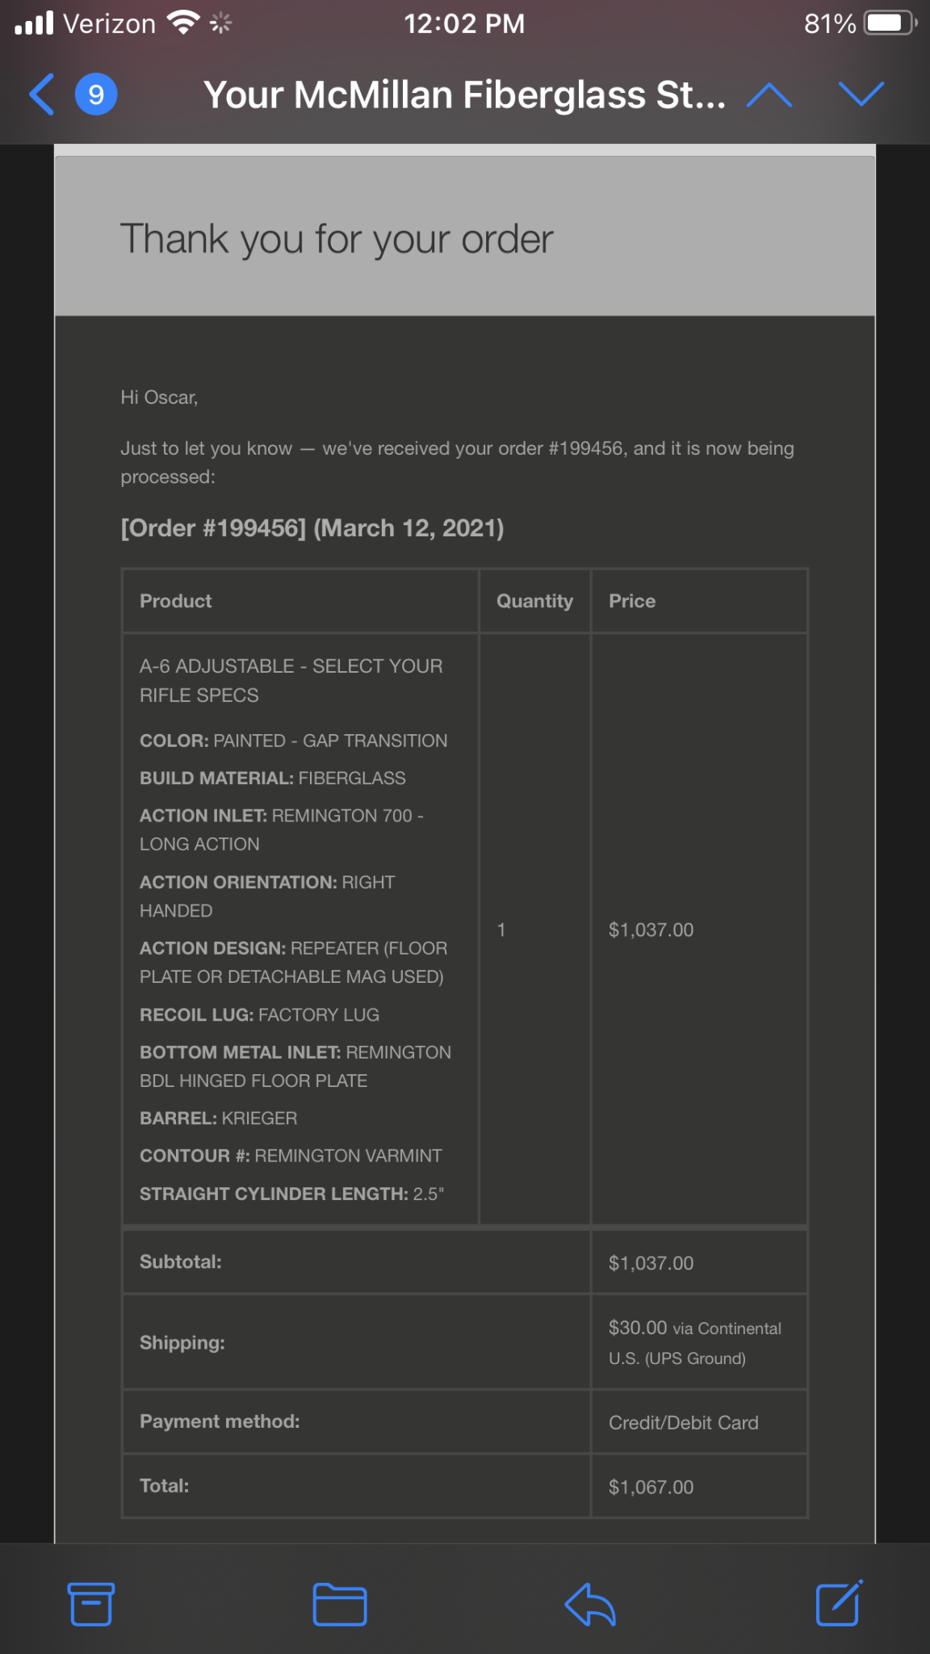Tap the UPS Ground shipping cost cell
Image resolution: width=930 pixels, height=1654 pixels.
click(694, 1342)
